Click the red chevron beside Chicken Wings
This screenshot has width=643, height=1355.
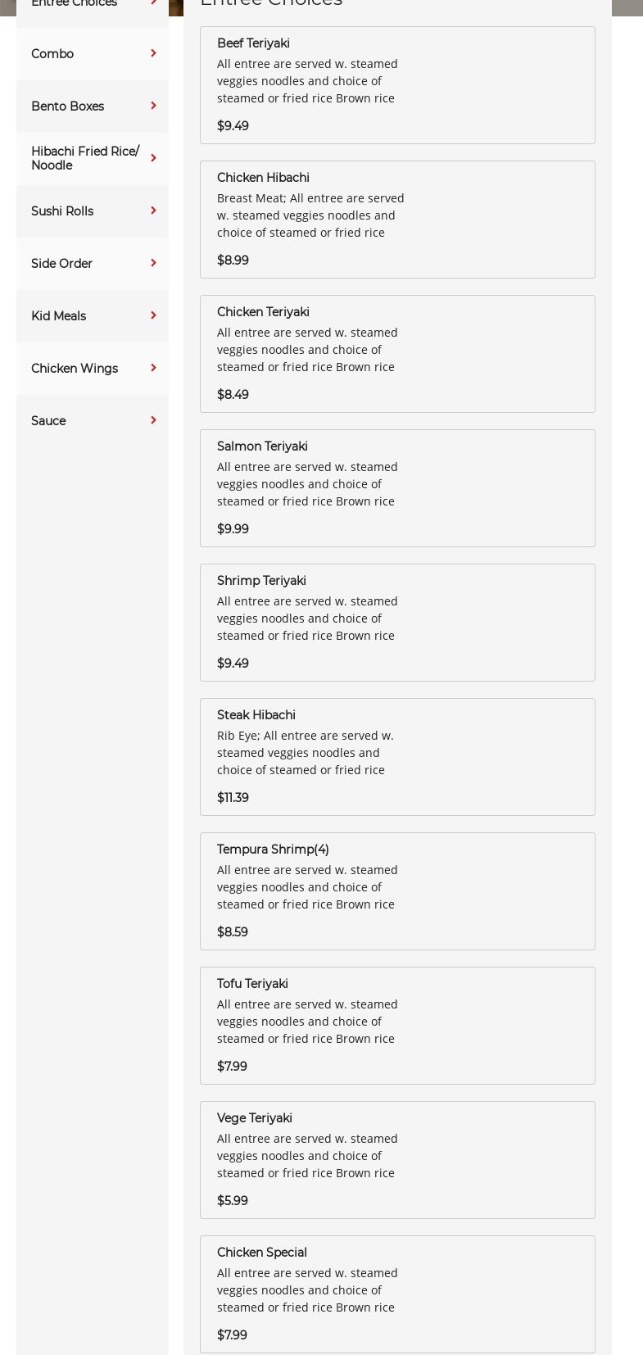[x=153, y=369]
